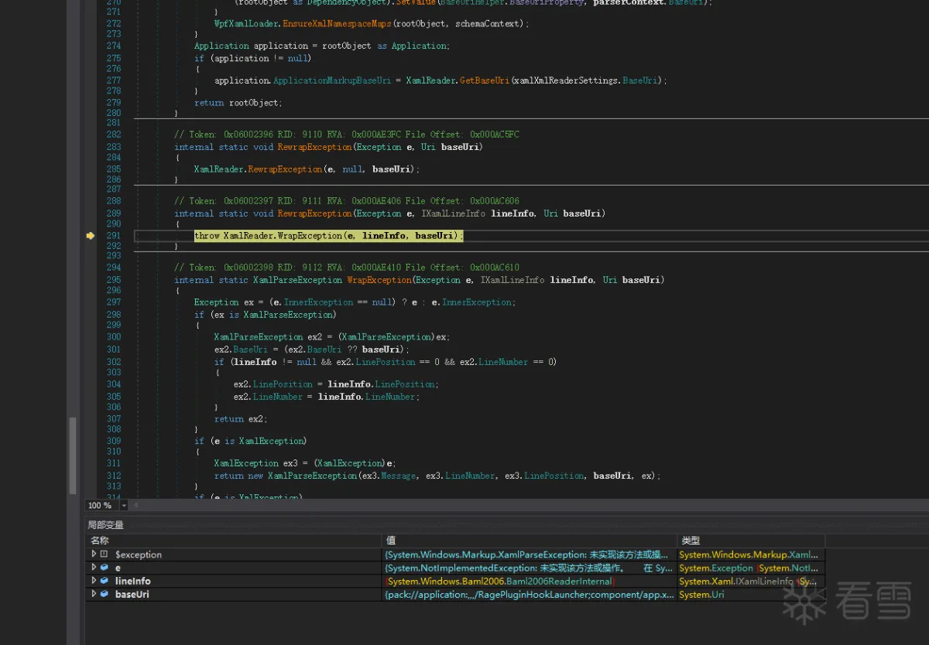The image size is (929, 645).
Task: Click the 值 column header
Action: [390, 541]
